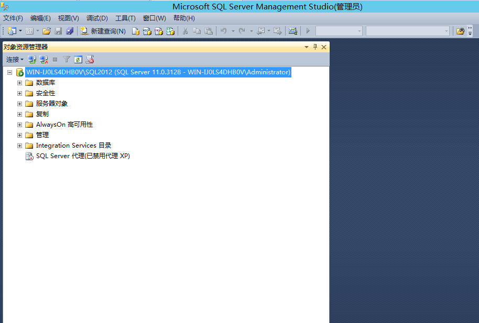Open the 连接 dropdown in Object Explorer
Image resolution: width=479 pixels, height=323 pixels.
[x=15, y=59]
